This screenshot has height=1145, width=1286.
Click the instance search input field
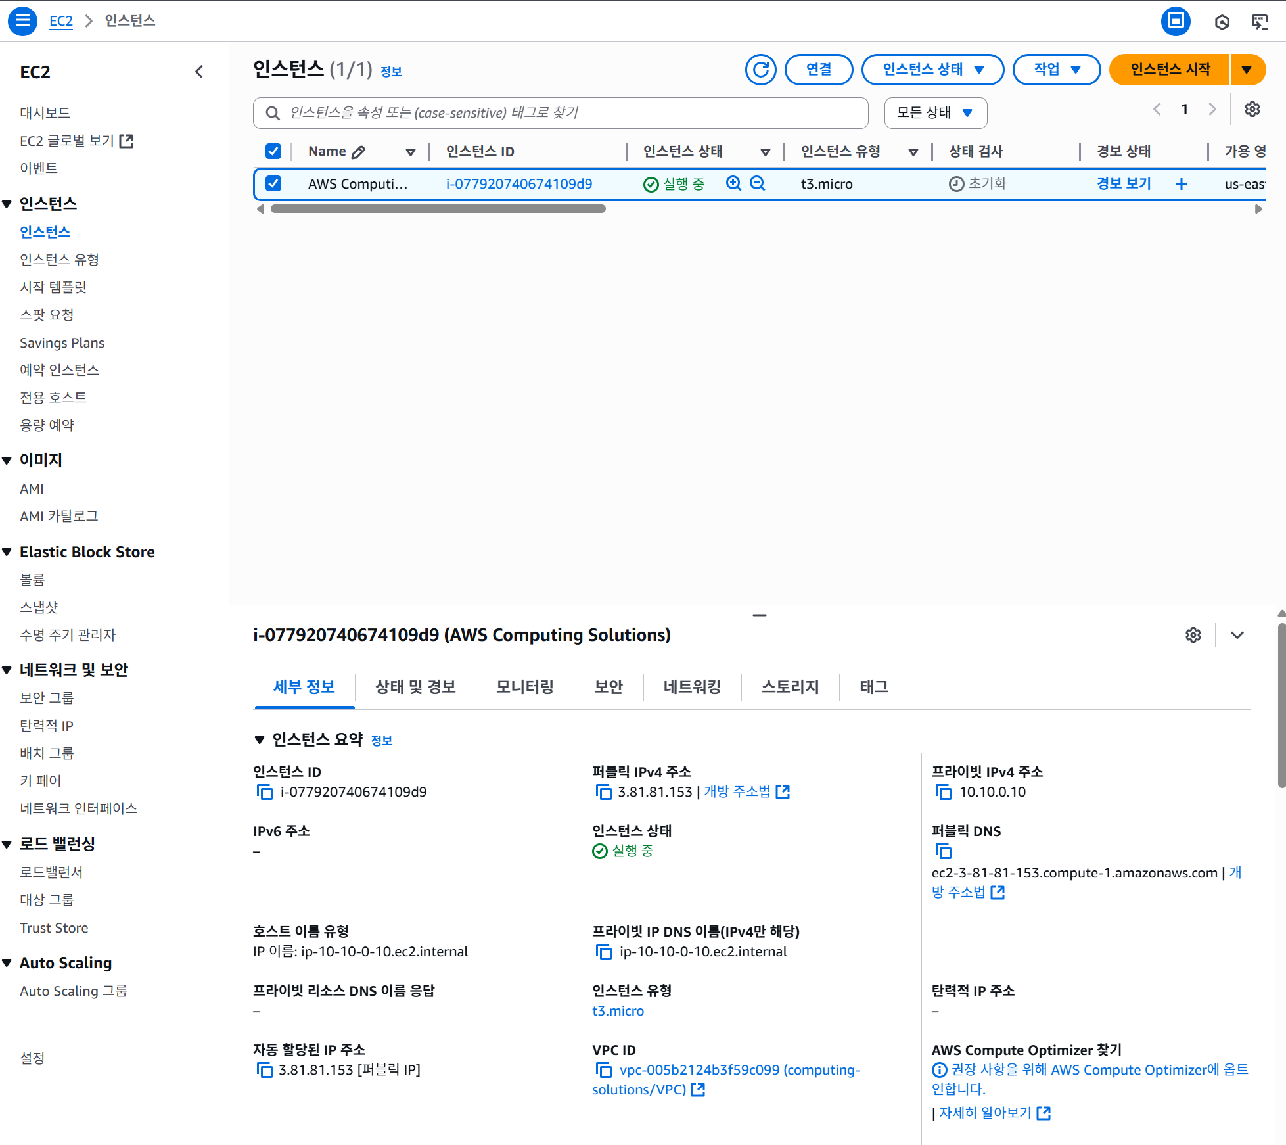560,113
